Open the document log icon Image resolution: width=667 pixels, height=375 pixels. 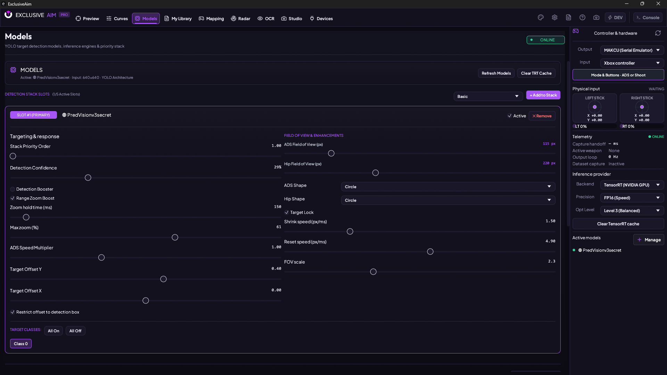(x=568, y=17)
